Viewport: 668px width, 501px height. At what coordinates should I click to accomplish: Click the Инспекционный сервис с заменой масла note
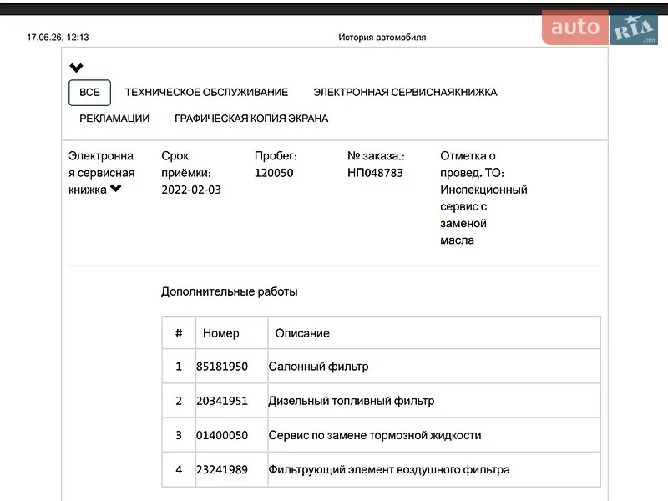483,215
